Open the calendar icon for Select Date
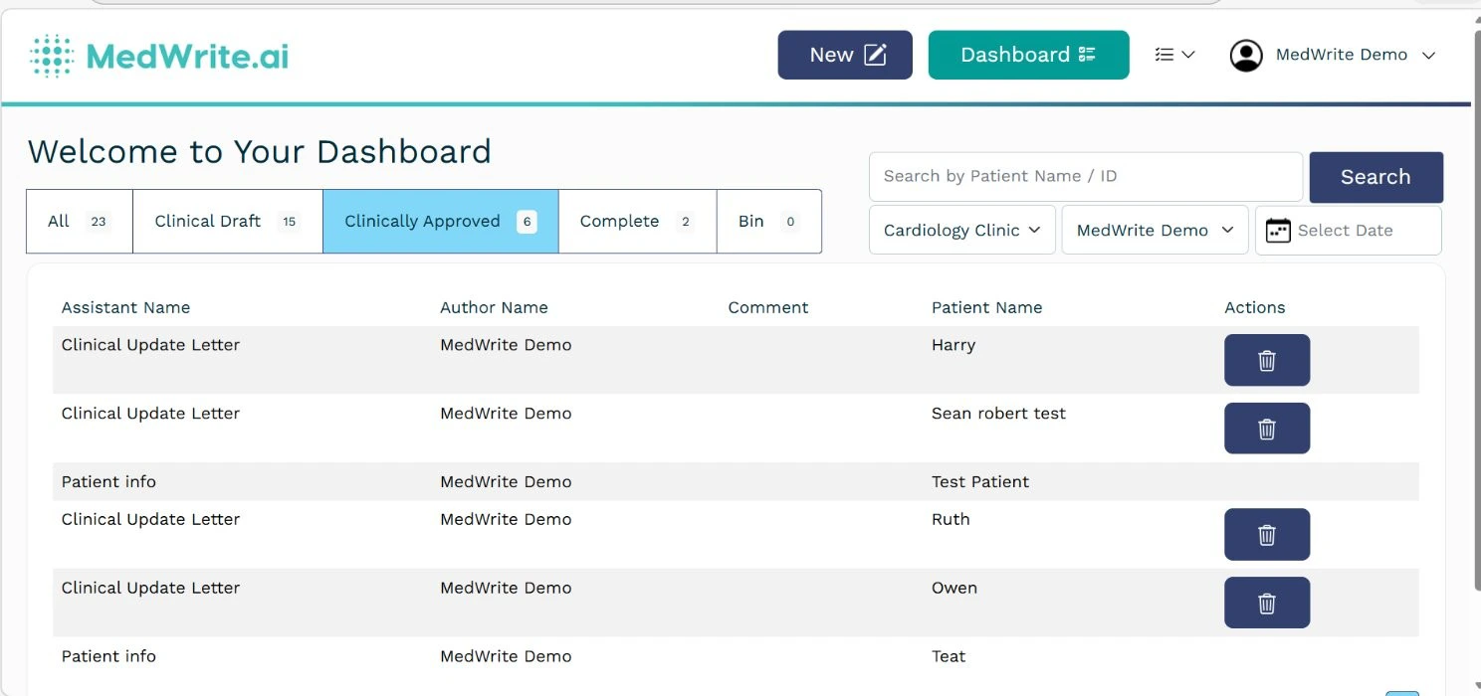 click(1277, 229)
